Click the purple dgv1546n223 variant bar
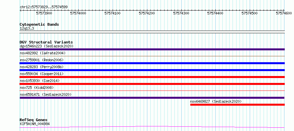The height and width of the screenshot is (131, 294). pyautogui.click(x=152, y=49)
